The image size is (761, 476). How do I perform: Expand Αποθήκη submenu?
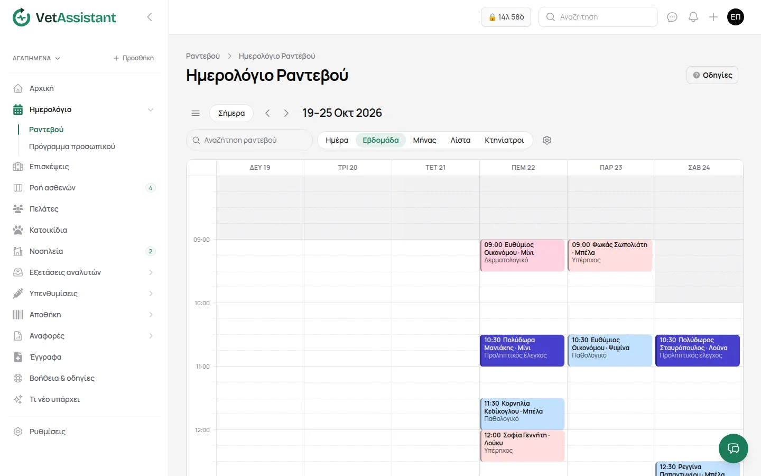(151, 315)
